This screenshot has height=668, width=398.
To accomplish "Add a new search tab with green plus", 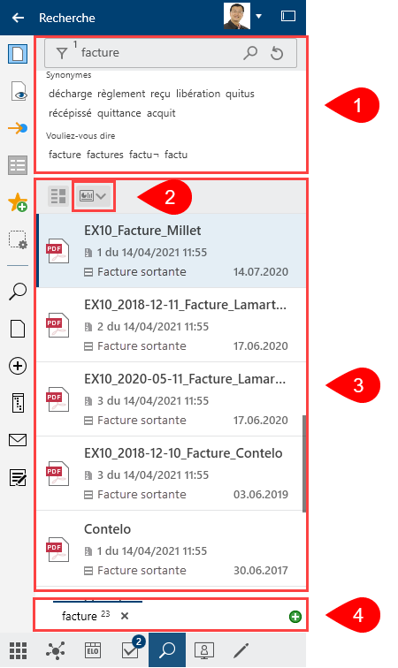I will (295, 617).
